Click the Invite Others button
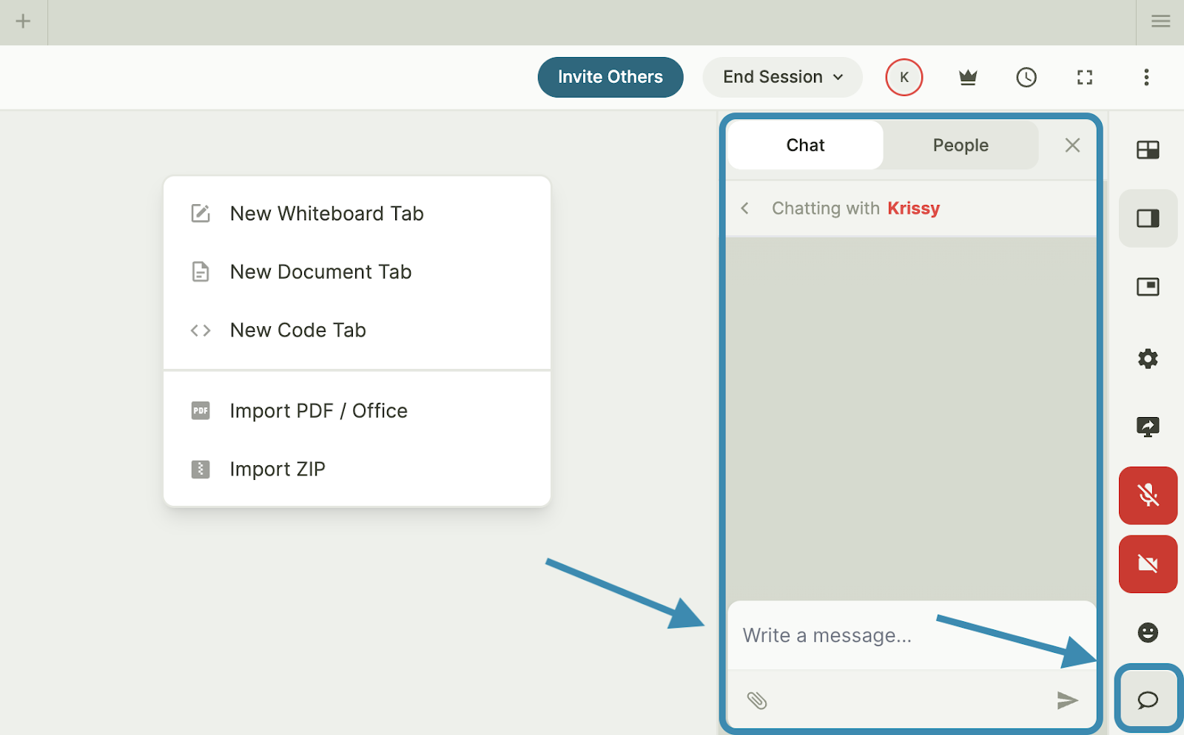This screenshot has height=735, width=1184. click(x=610, y=77)
